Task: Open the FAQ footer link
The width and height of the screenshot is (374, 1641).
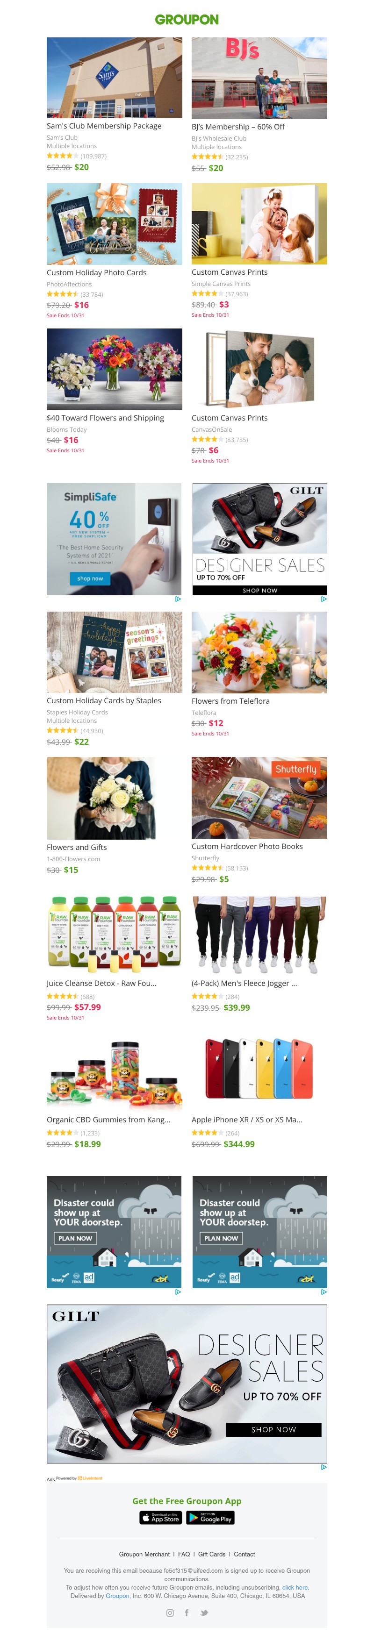Action: coord(184,1554)
